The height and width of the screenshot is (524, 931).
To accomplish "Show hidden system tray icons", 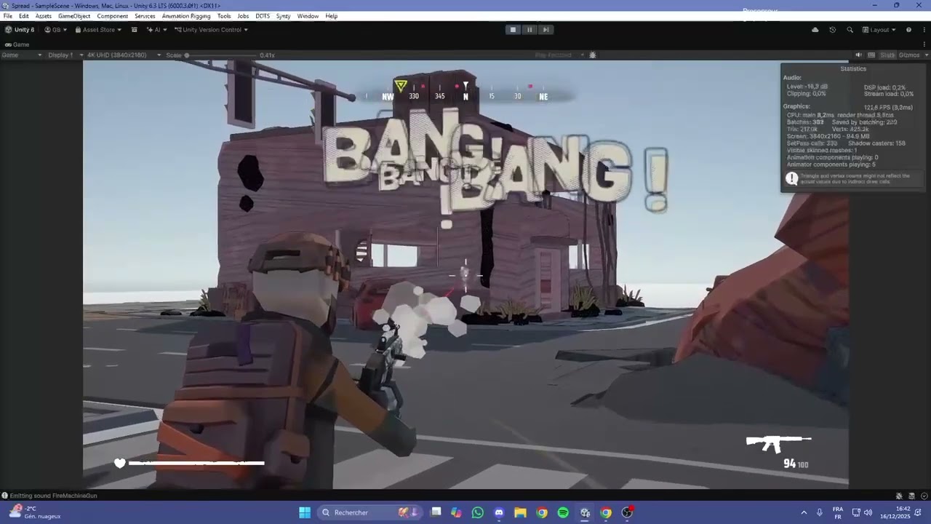I will tap(804, 512).
